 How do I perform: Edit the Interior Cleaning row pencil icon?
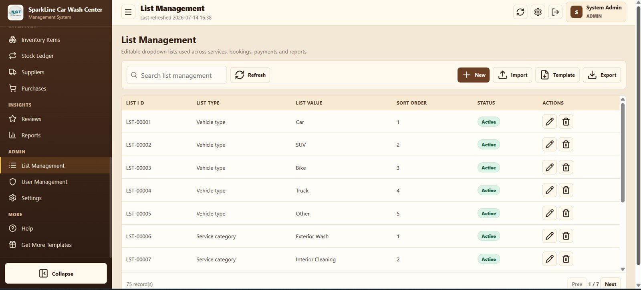click(x=549, y=259)
